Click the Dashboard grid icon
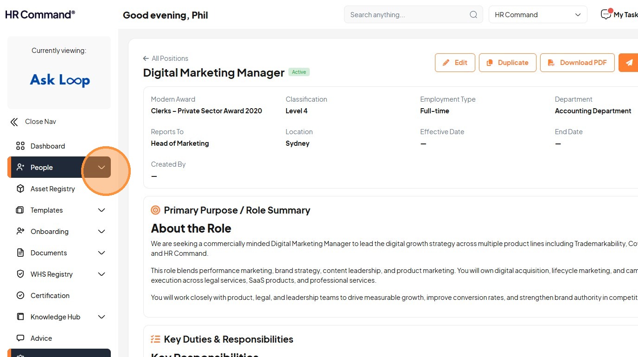638x357 pixels. pos(20,146)
